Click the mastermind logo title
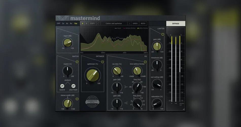 click(x=85, y=18)
